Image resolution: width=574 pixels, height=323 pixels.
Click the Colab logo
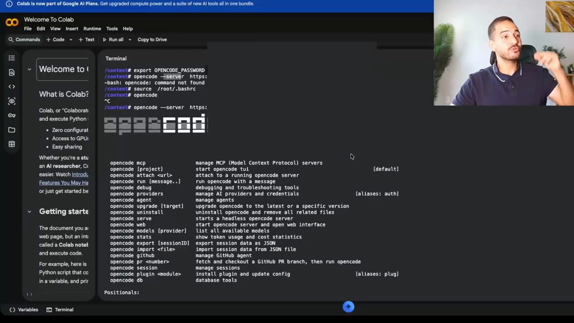(x=12, y=22)
